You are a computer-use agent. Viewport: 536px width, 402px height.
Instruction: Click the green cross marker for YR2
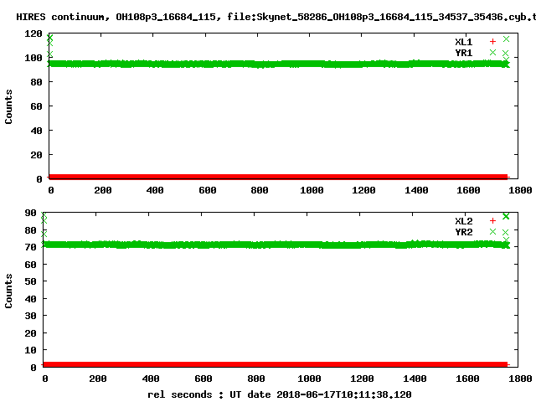click(492, 232)
